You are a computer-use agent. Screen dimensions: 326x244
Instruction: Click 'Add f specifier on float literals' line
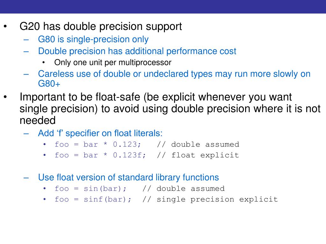tap(100, 133)
